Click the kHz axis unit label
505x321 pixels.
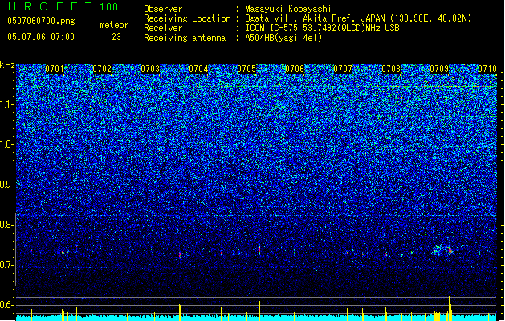[x=7, y=65]
